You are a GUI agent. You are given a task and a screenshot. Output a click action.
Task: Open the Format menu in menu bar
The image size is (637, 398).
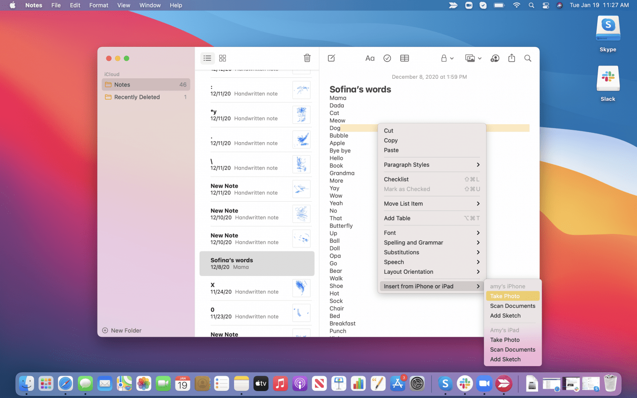pyautogui.click(x=98, y=5)
